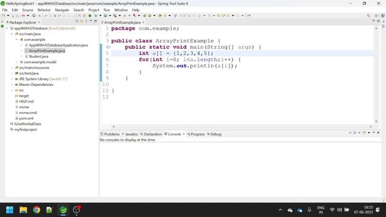Select the mvnw.cmd file

(x=28, y=113)
